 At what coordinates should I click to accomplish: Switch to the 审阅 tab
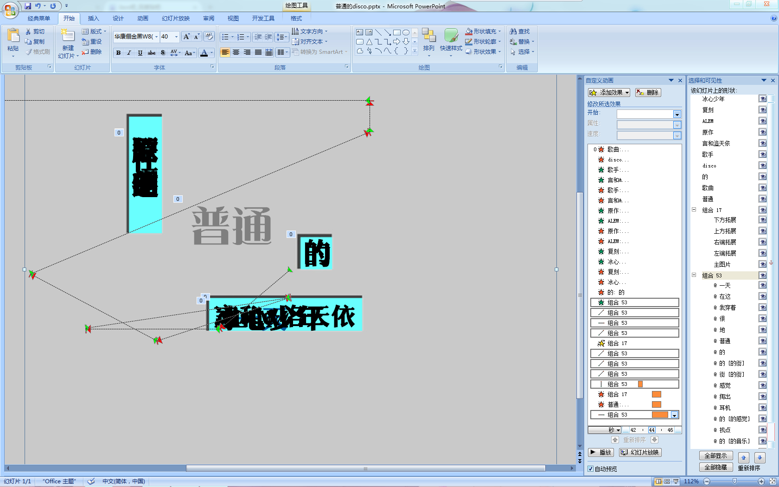pos(209,19)
